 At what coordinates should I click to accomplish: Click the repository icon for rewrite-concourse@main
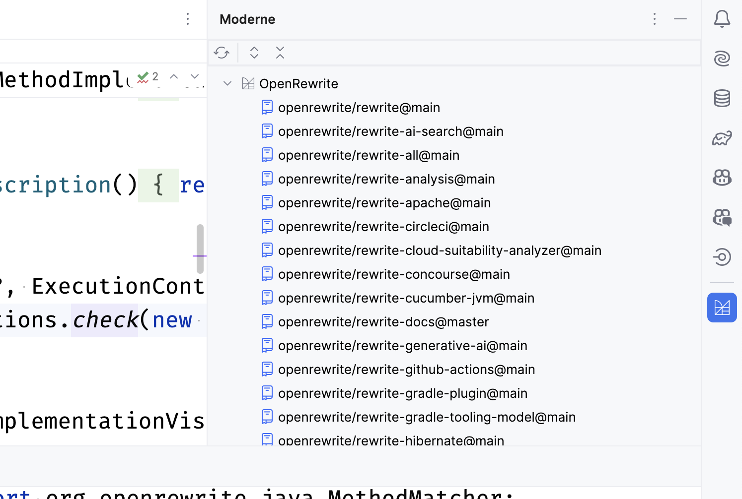tap(267, 274)
